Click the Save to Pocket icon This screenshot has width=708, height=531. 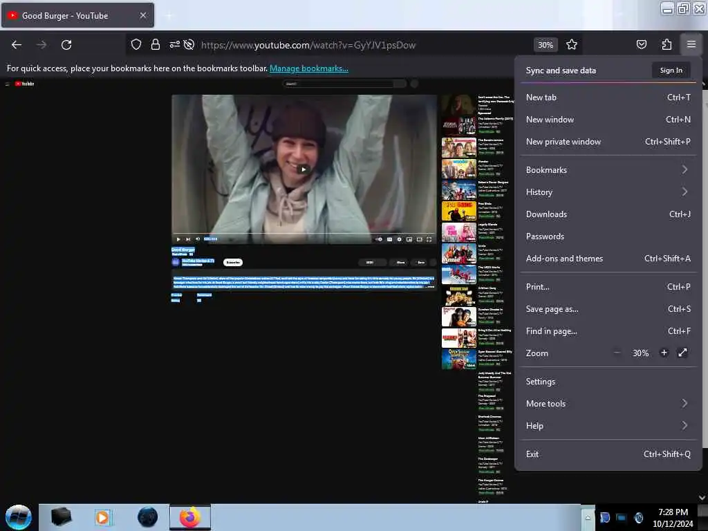641,44
